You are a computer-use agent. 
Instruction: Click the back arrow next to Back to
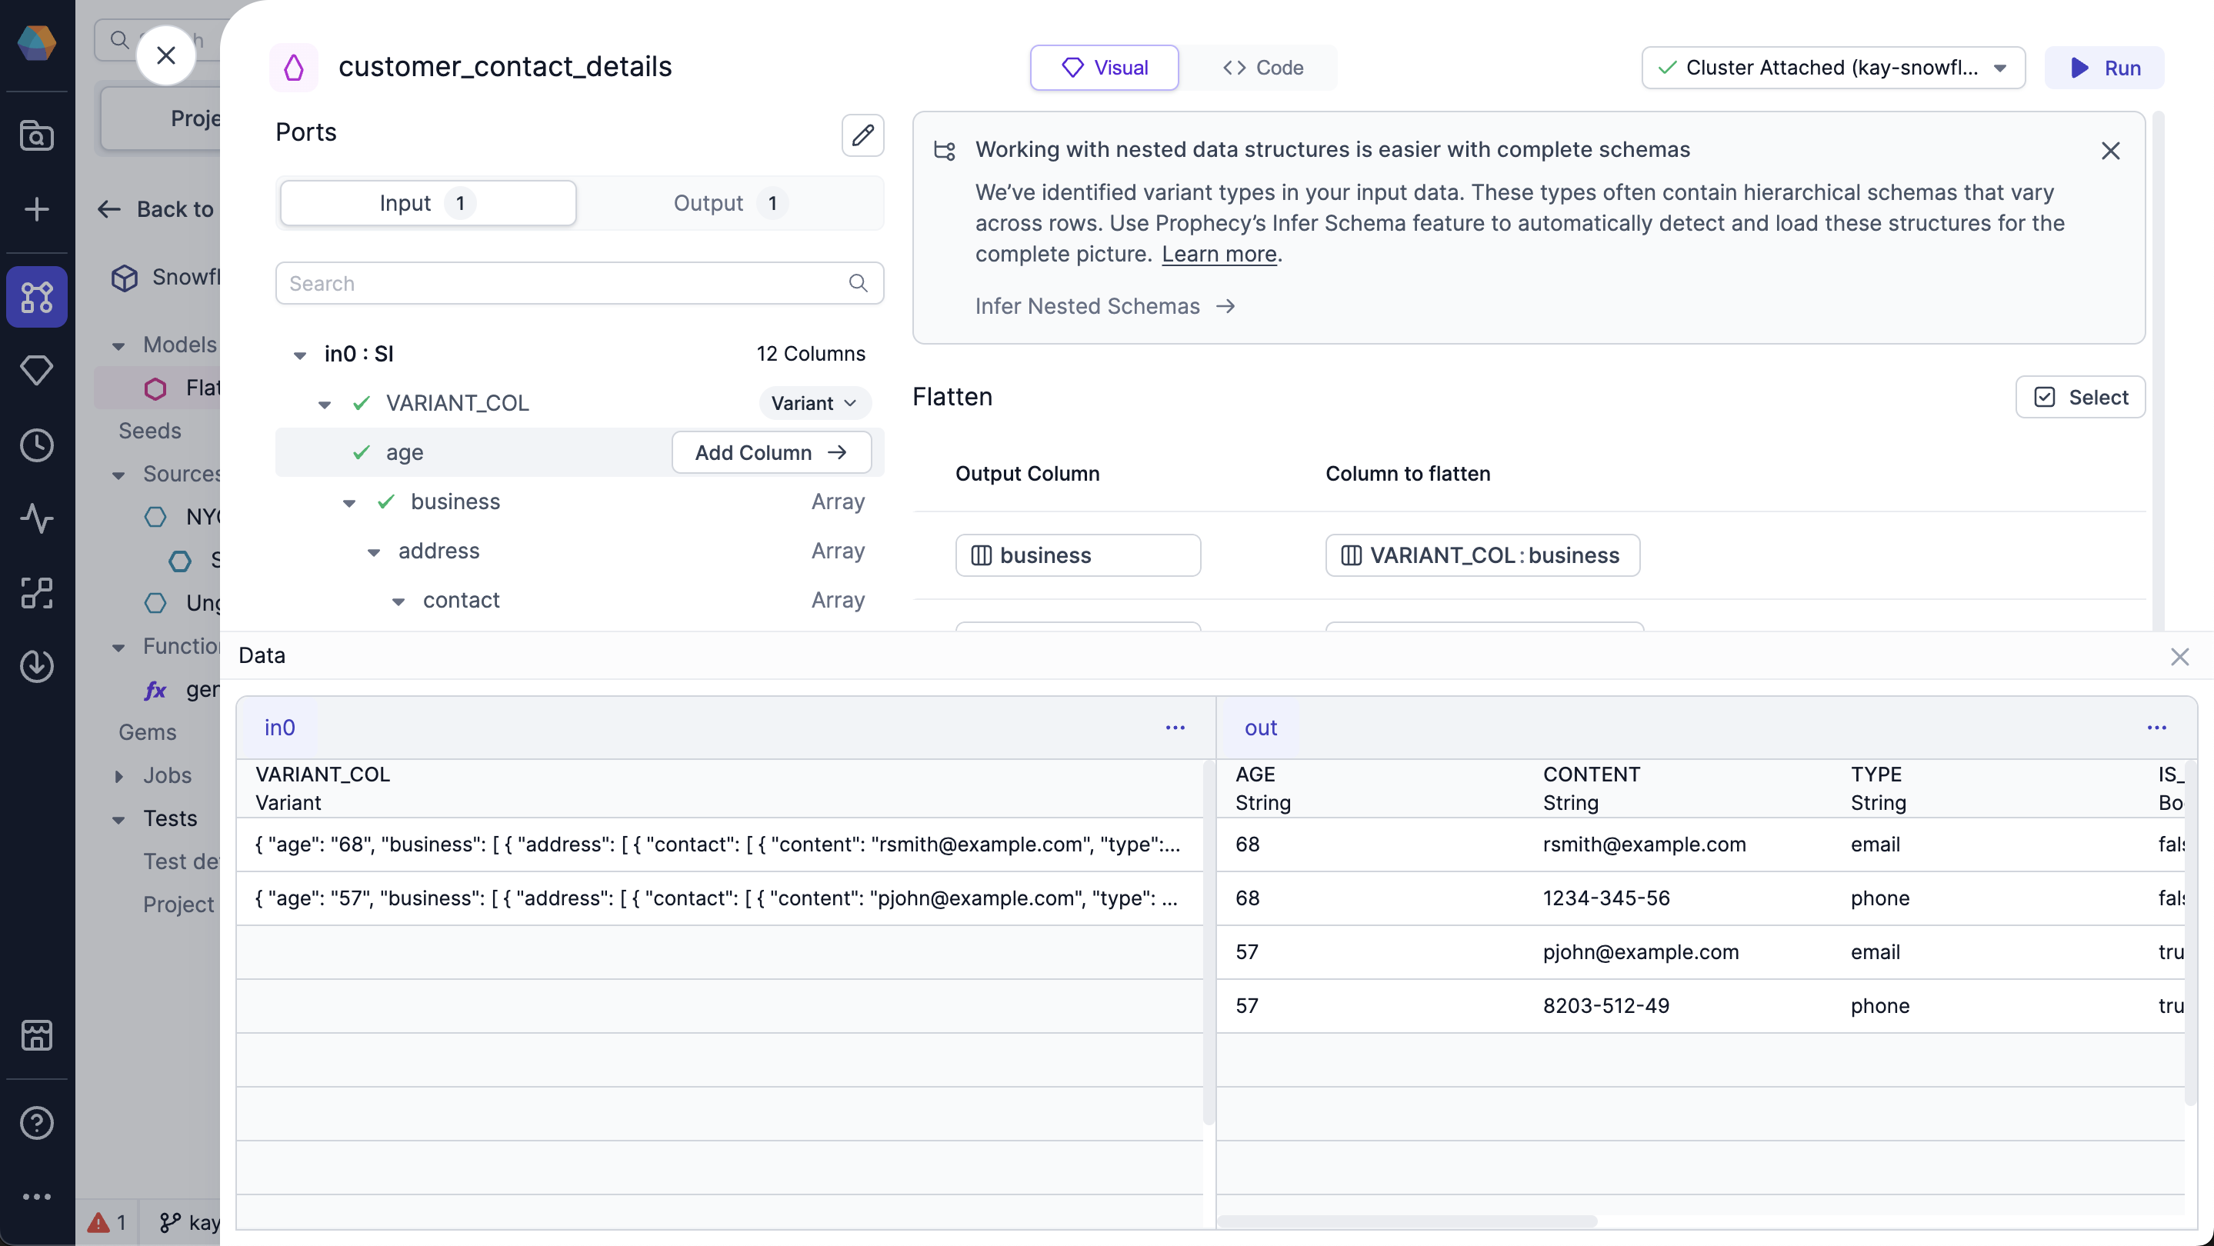[x=109, y=208]
